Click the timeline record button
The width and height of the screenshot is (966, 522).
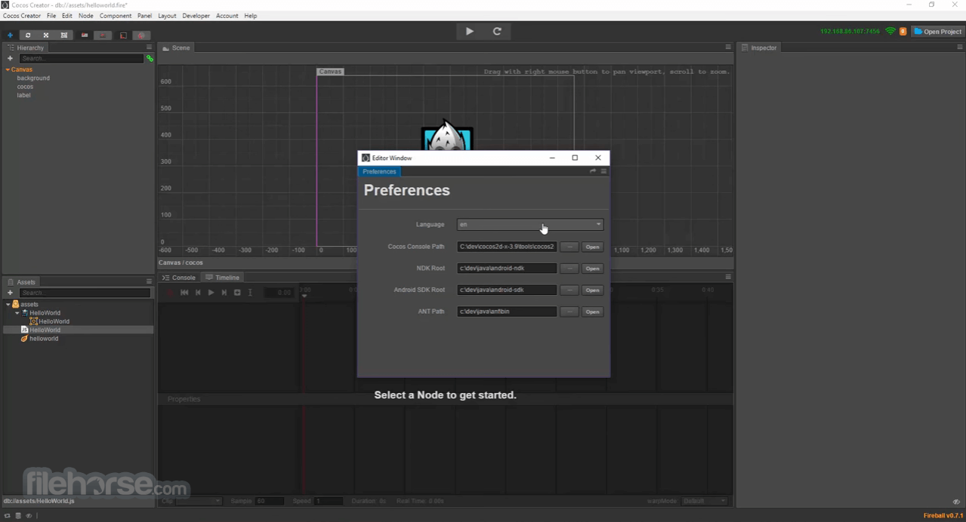pyautogui.click(x=170, y=293)
